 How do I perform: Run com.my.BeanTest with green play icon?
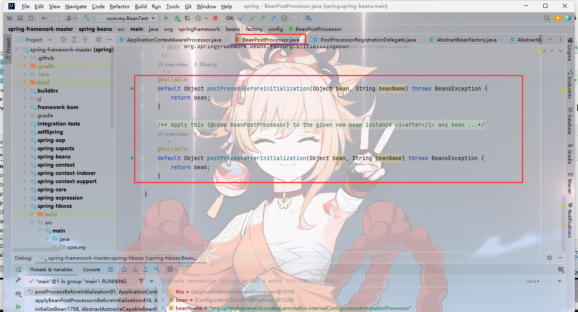tap(166, 18)
